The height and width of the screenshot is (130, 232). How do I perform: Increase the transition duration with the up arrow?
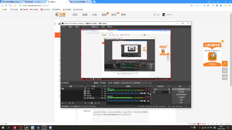click(169, 92)
